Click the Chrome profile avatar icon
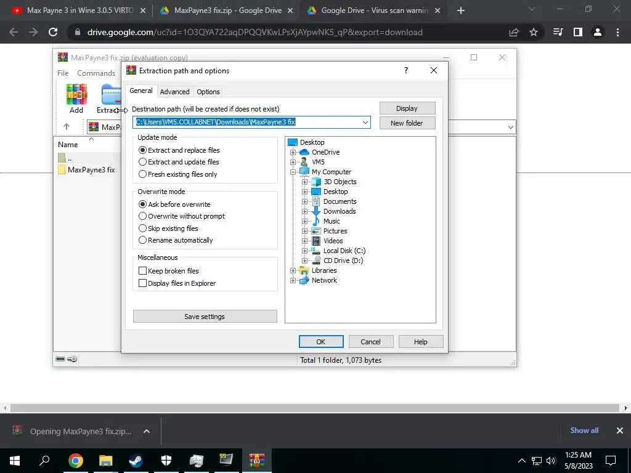 598,32
